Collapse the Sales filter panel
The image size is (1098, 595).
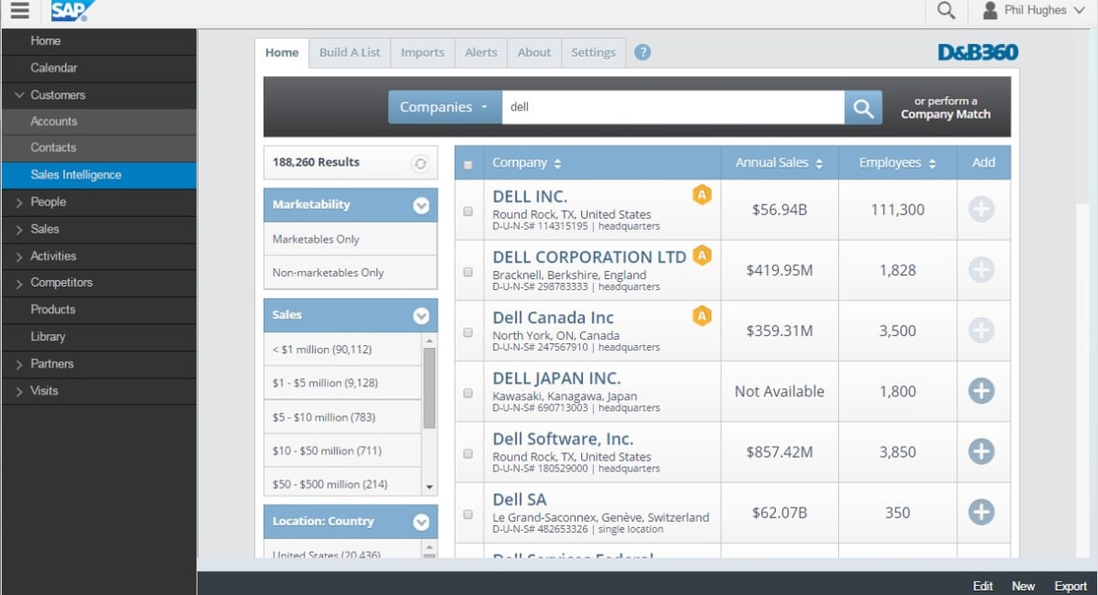(x=421, y=315)
